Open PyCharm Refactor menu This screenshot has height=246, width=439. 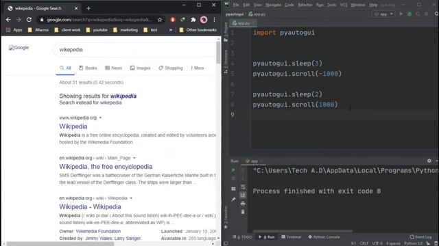pos(305,5)
